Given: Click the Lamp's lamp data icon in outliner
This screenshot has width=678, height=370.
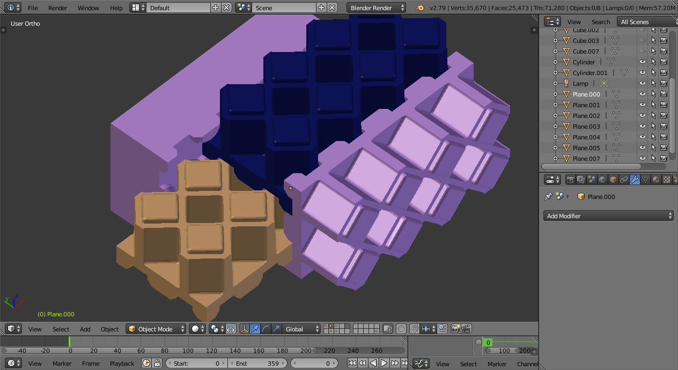Looking at the screenshot, I should tap(604, 83).
